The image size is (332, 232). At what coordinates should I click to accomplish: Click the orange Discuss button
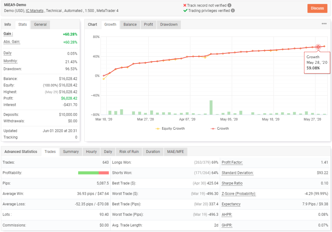[317, 8]
